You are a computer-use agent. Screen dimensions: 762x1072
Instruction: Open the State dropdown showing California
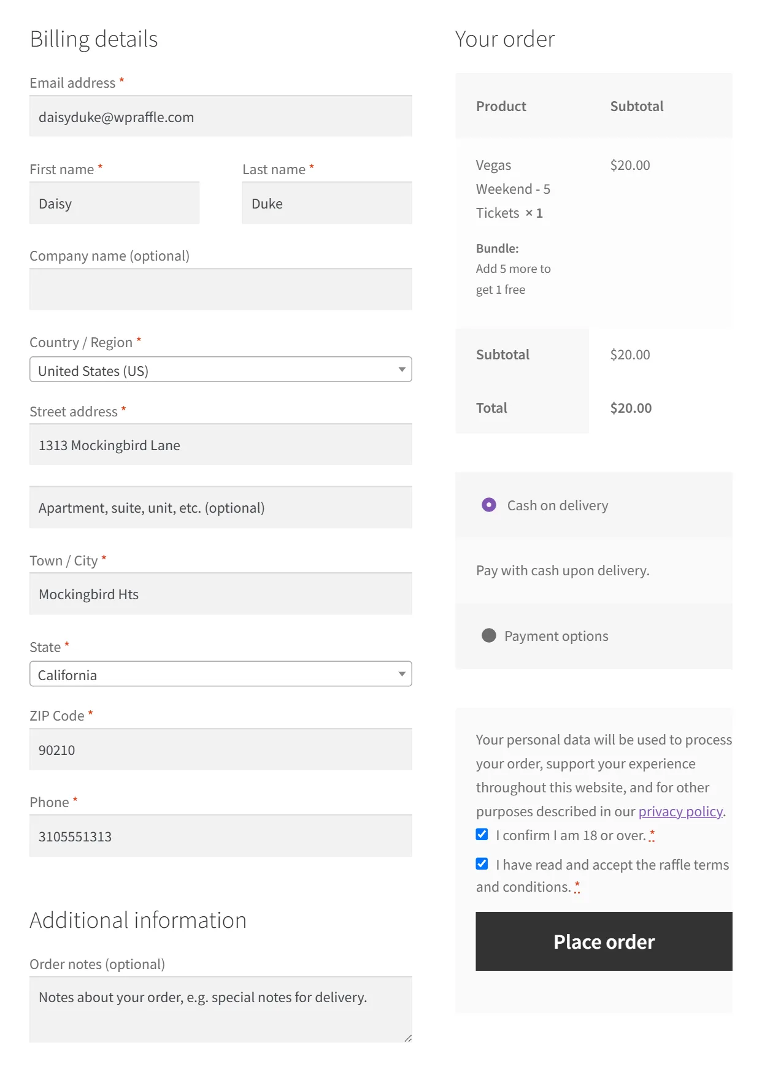221,674
